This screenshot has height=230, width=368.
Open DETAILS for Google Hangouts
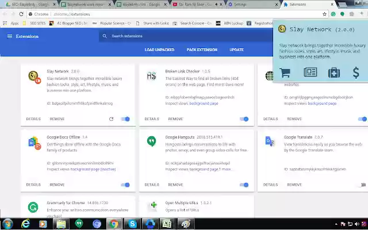(x=152, y=185)
